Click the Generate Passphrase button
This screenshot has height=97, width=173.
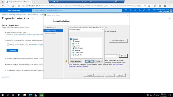tap(118, 41)
